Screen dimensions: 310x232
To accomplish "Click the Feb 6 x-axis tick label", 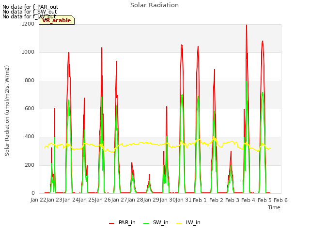I will (280, 200).
